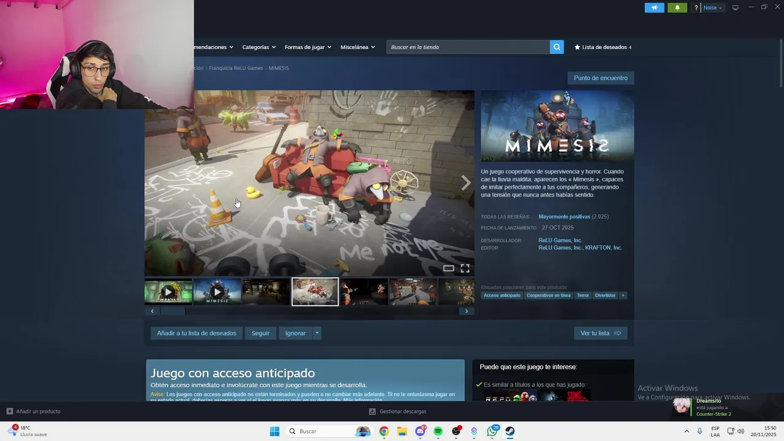Focus the Buscar en la tienda field

[468, 47]
